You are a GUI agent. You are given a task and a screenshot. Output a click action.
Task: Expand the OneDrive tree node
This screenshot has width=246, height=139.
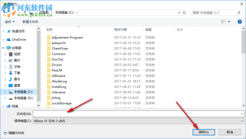tap(3, 40)
